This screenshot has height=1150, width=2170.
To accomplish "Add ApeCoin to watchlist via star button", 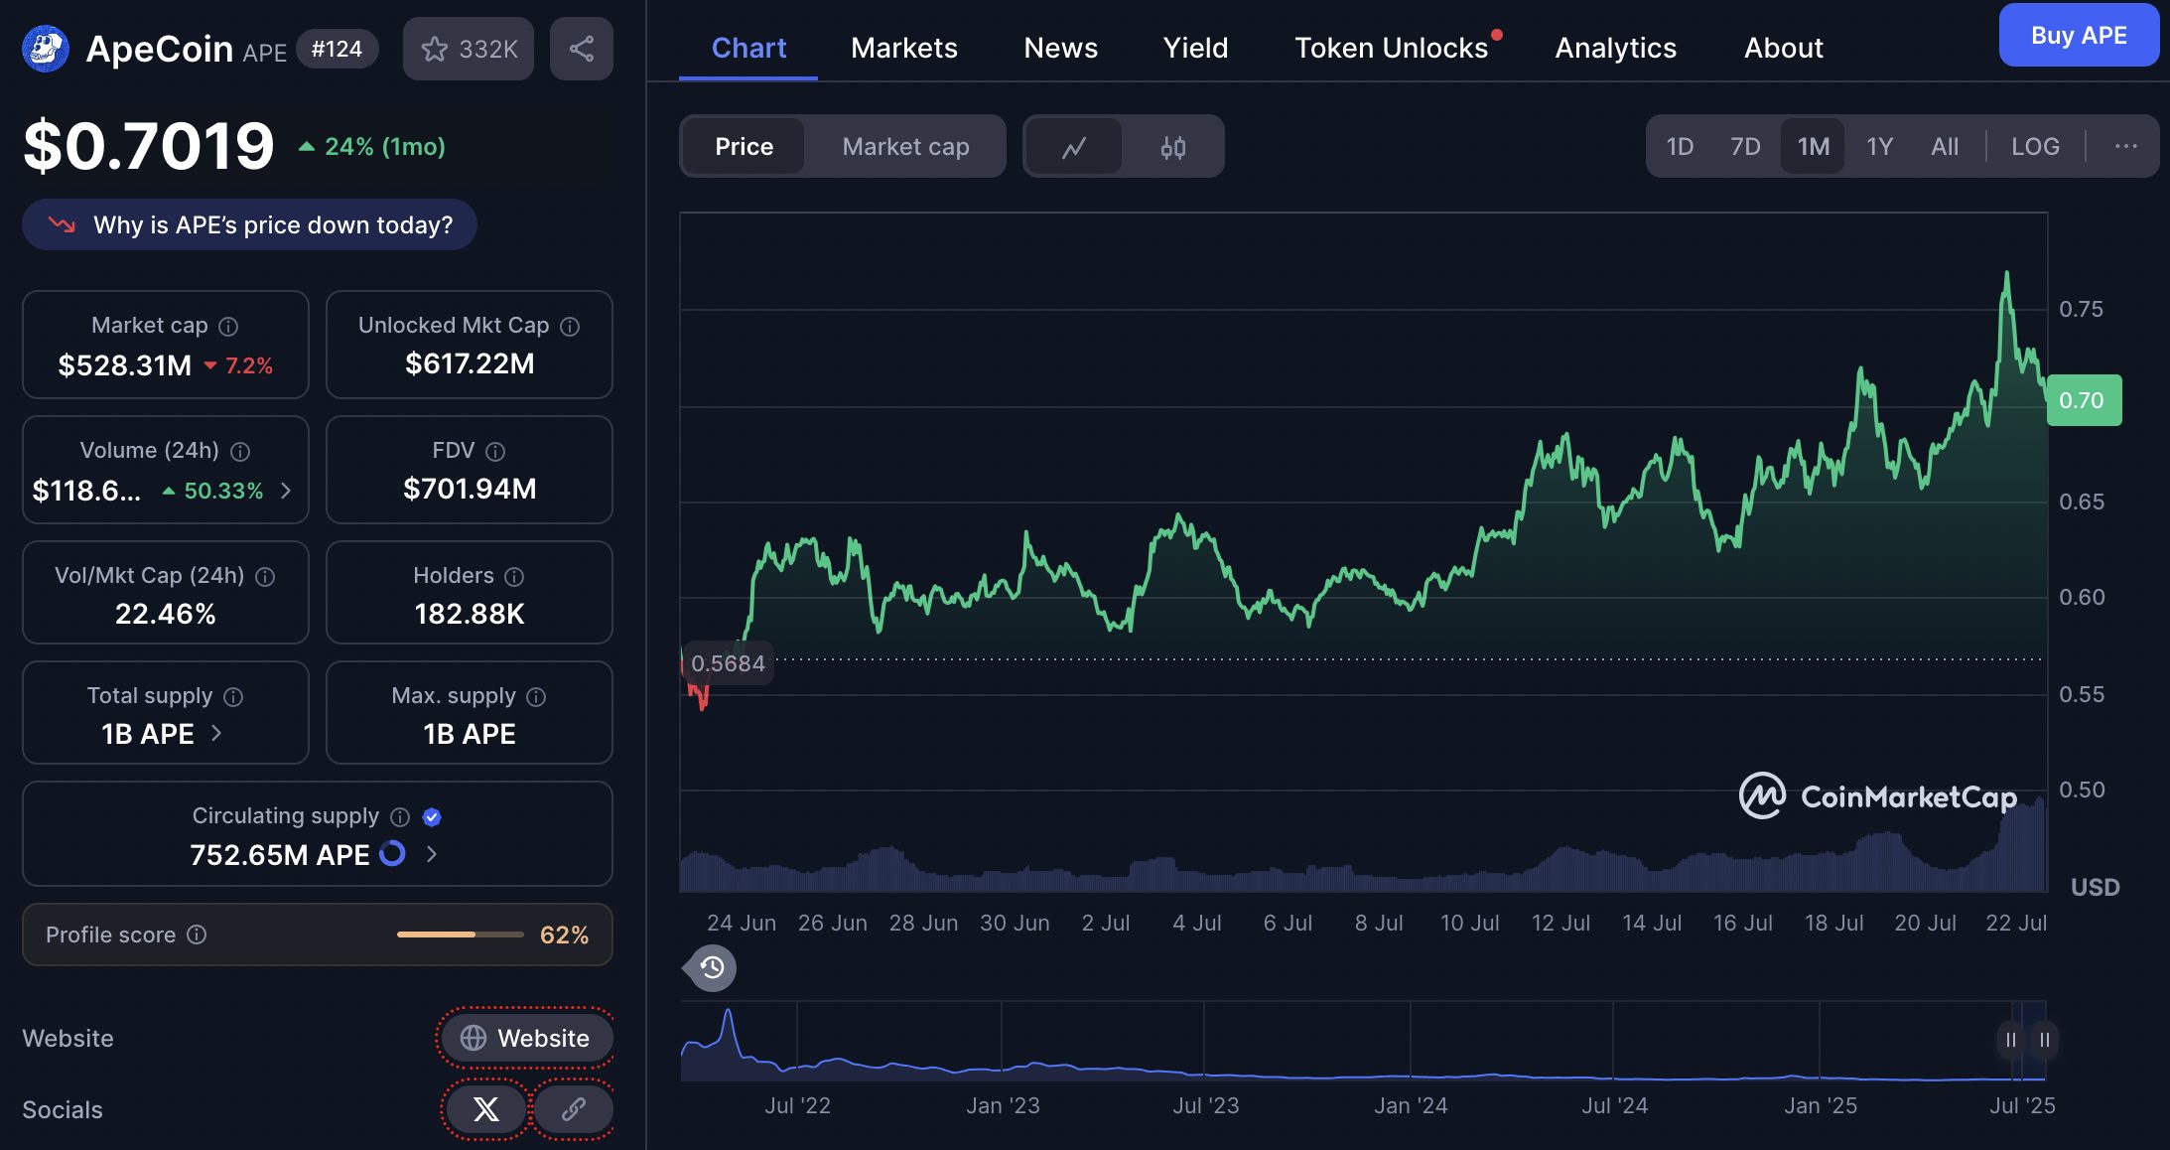I will point(469,49).
